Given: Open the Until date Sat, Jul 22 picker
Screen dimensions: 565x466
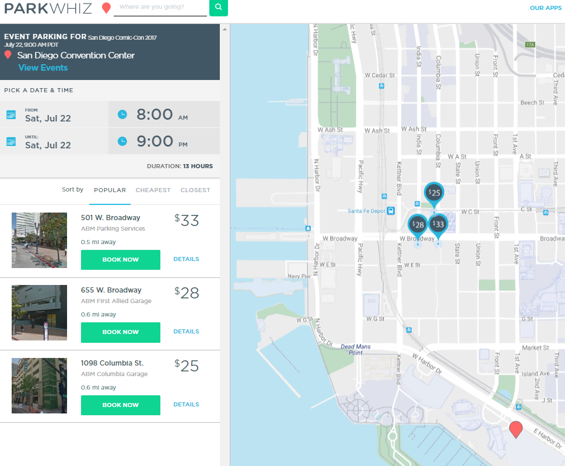Looking at the screenshot, I should pyautogui.click(x=54, y=141).
